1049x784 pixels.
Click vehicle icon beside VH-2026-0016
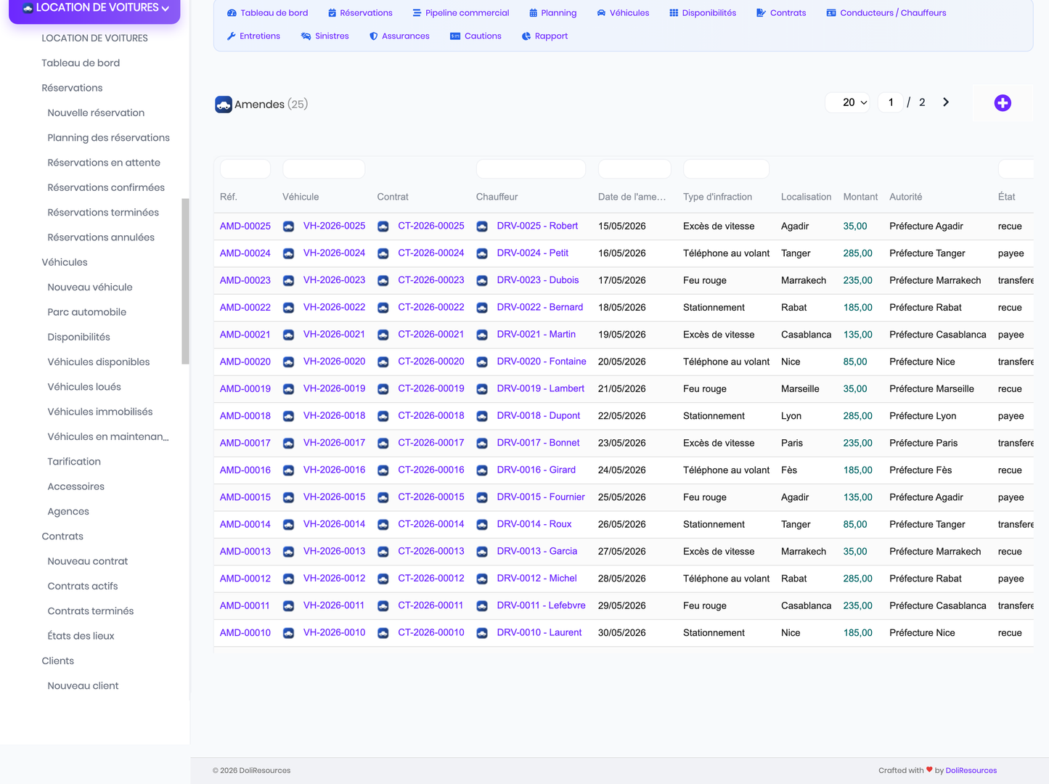click(288, 470)
